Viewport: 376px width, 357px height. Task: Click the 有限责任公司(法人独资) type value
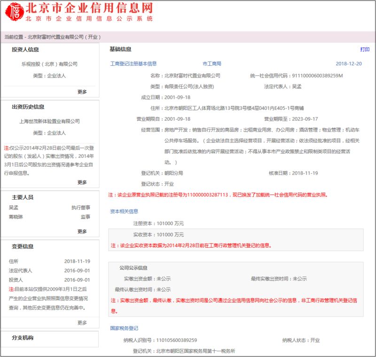(189, 86)
